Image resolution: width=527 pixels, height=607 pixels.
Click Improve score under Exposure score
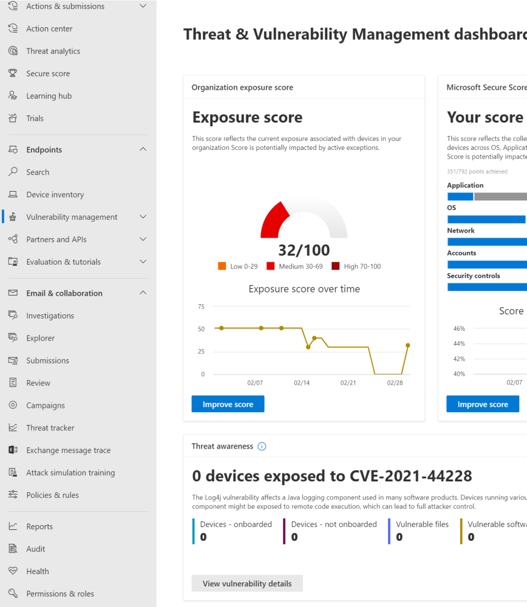228,404
